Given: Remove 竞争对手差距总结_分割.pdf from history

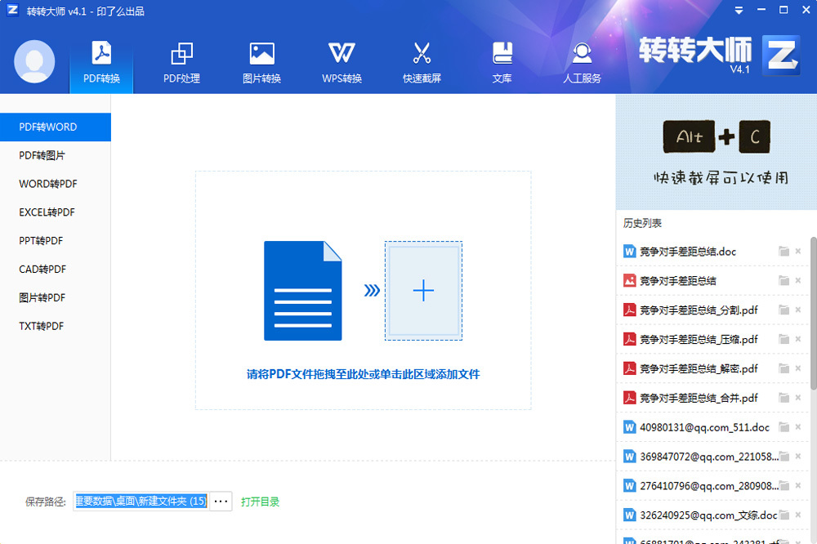Looking at the screenshot, I should click(797, 310).
